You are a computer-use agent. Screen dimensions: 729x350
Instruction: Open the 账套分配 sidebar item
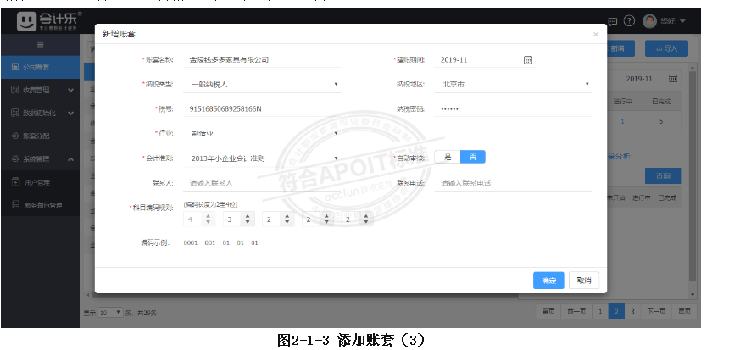tap(41, 136)
